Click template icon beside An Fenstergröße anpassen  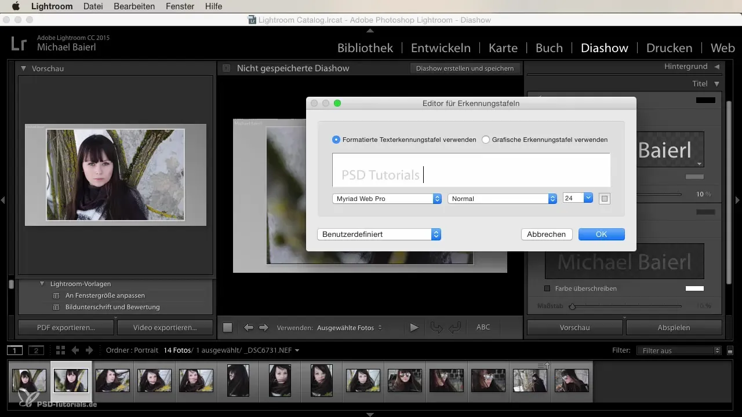point(56,295)
